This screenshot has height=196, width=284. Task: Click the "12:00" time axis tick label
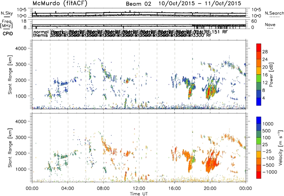pyautogui.click(x=139, y=189)
